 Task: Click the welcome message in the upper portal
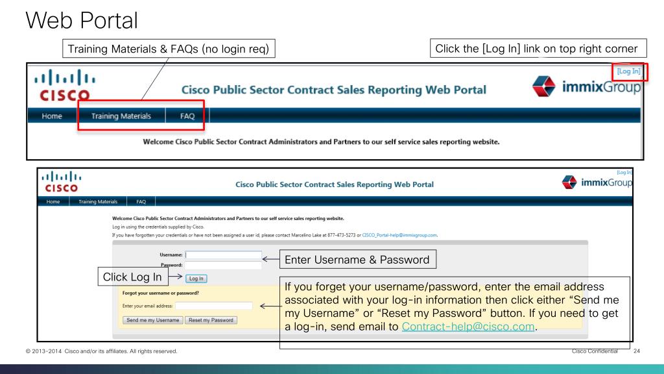[x=321, y=142]
